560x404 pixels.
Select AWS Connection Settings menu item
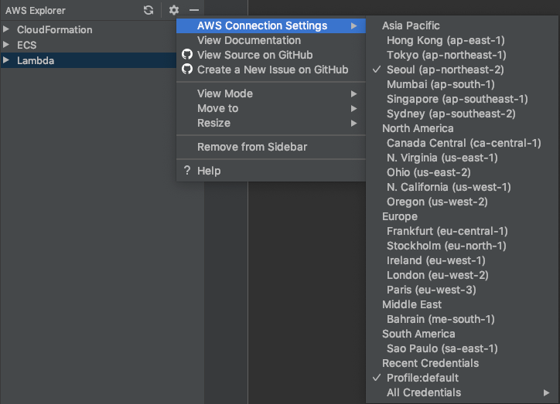[x=271, y=25]
